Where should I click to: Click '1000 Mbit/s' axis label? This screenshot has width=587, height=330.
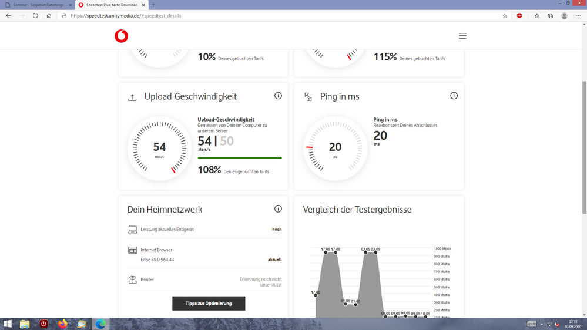point(442,249)
